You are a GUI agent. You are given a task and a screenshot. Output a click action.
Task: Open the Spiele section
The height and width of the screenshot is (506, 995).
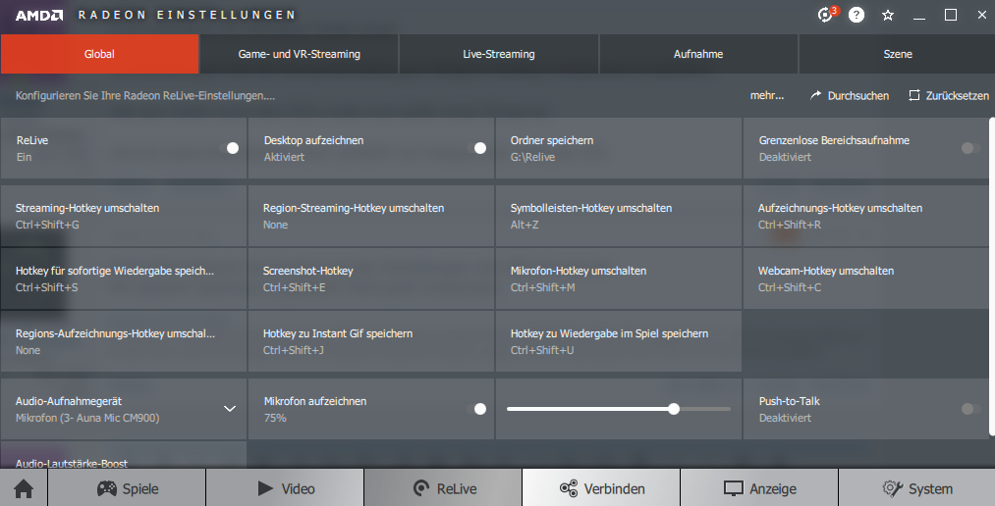click(x=127, y=488)
